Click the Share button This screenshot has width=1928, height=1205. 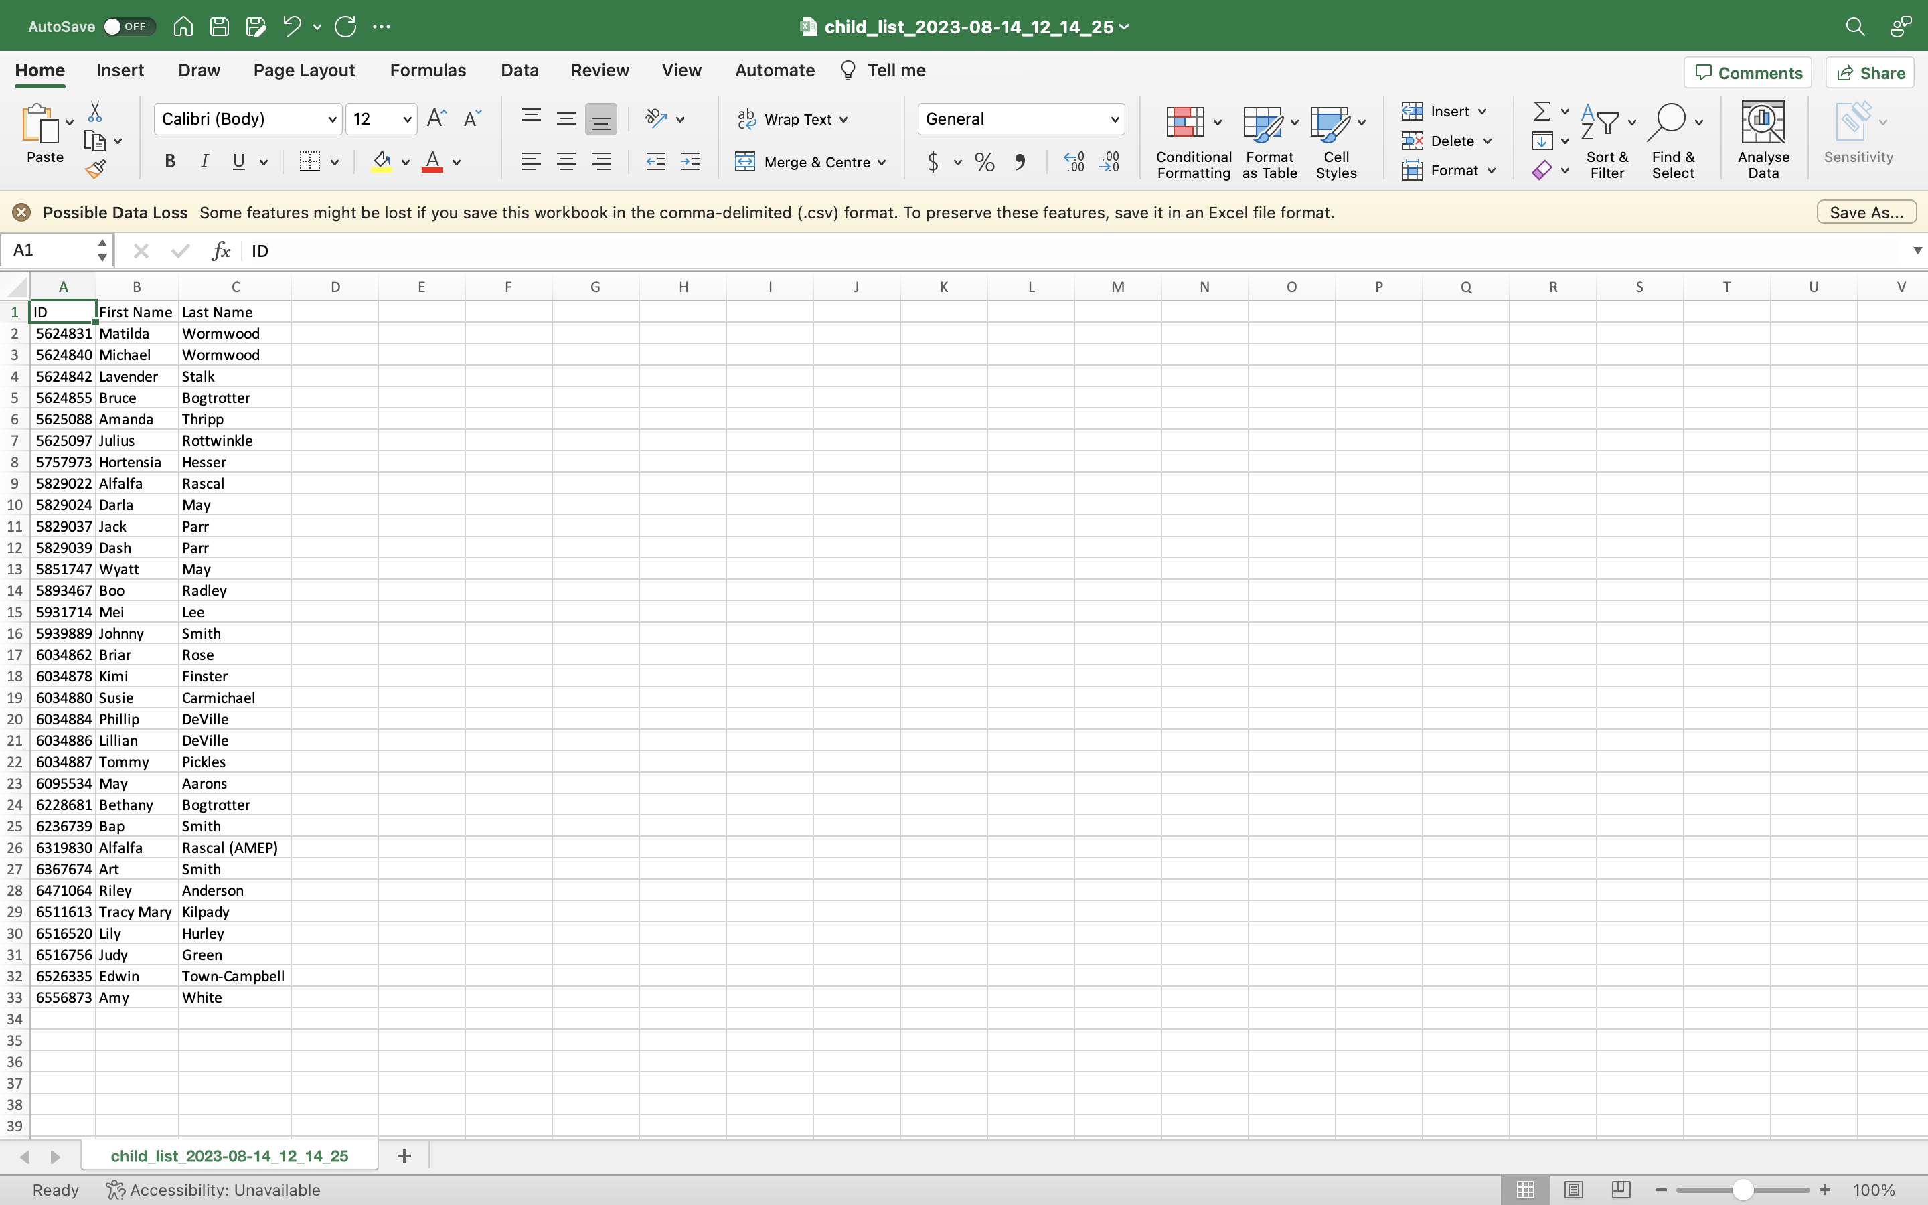pyautogui.click(x=1869, y=72)
